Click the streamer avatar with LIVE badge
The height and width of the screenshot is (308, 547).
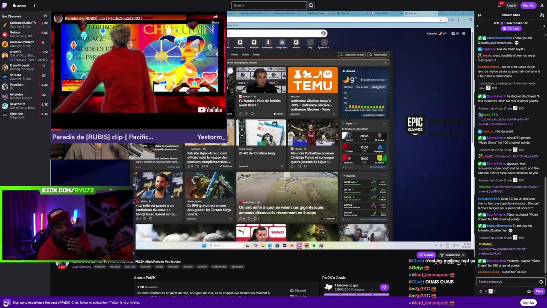[62, 264]
